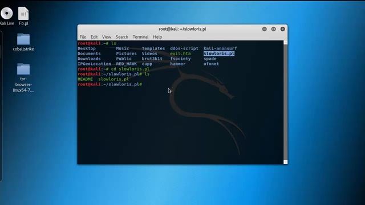Click the scrollbar down arrow in terminal
Viewport: 365px width, 205px height.
[285, 162]
